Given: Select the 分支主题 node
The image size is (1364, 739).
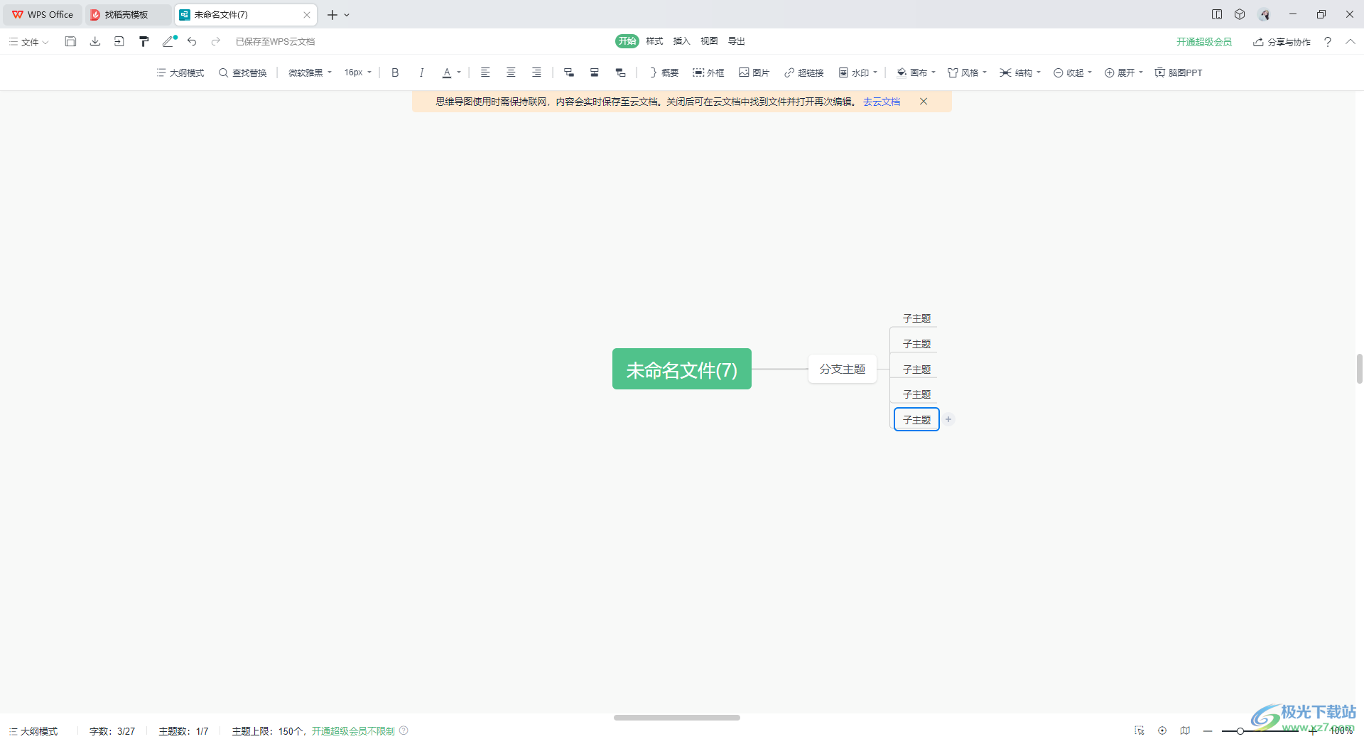Looking at the screenshot, I should pyautogui.click(x=843, y=369).
